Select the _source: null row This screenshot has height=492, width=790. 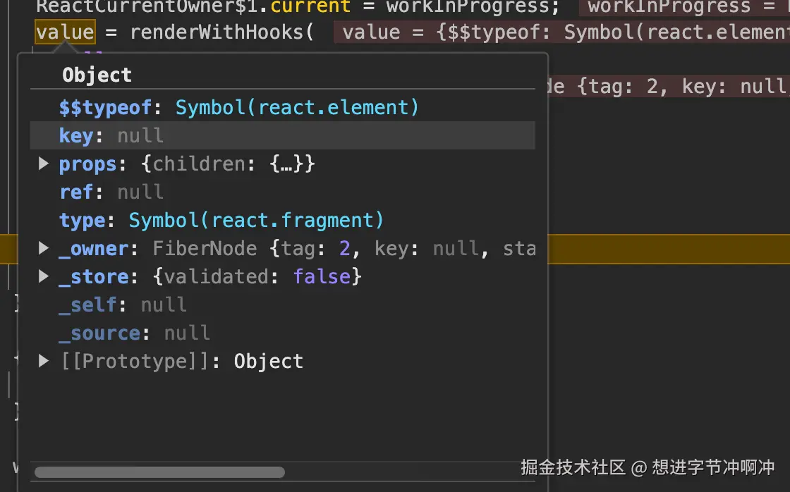coord(134,333)
